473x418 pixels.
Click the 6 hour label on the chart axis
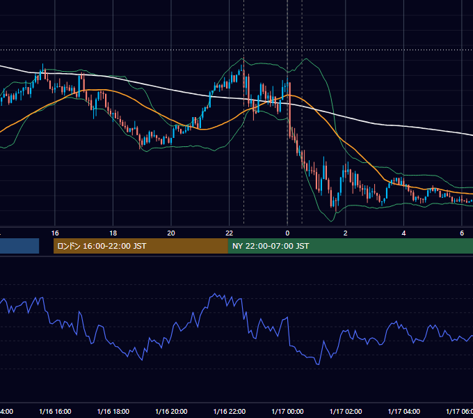(462, 233)
